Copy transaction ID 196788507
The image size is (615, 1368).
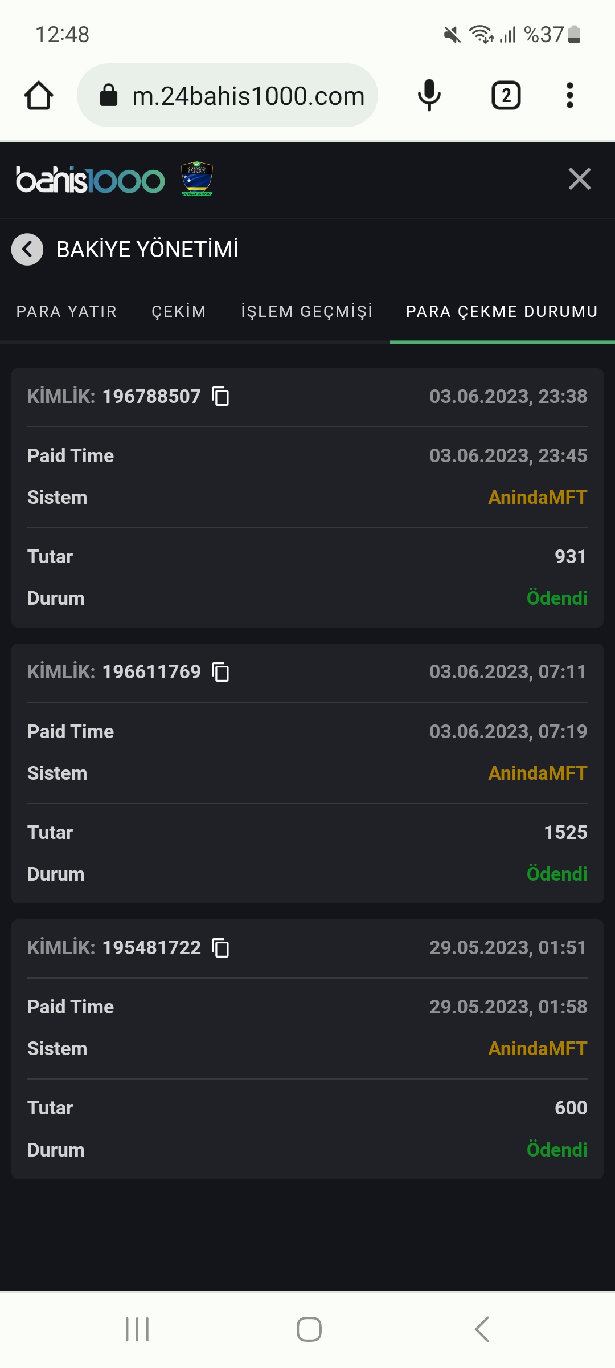tap(220, 396)
